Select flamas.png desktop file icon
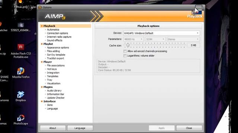This screenshot has width=238, height=133. pos(20,4)
